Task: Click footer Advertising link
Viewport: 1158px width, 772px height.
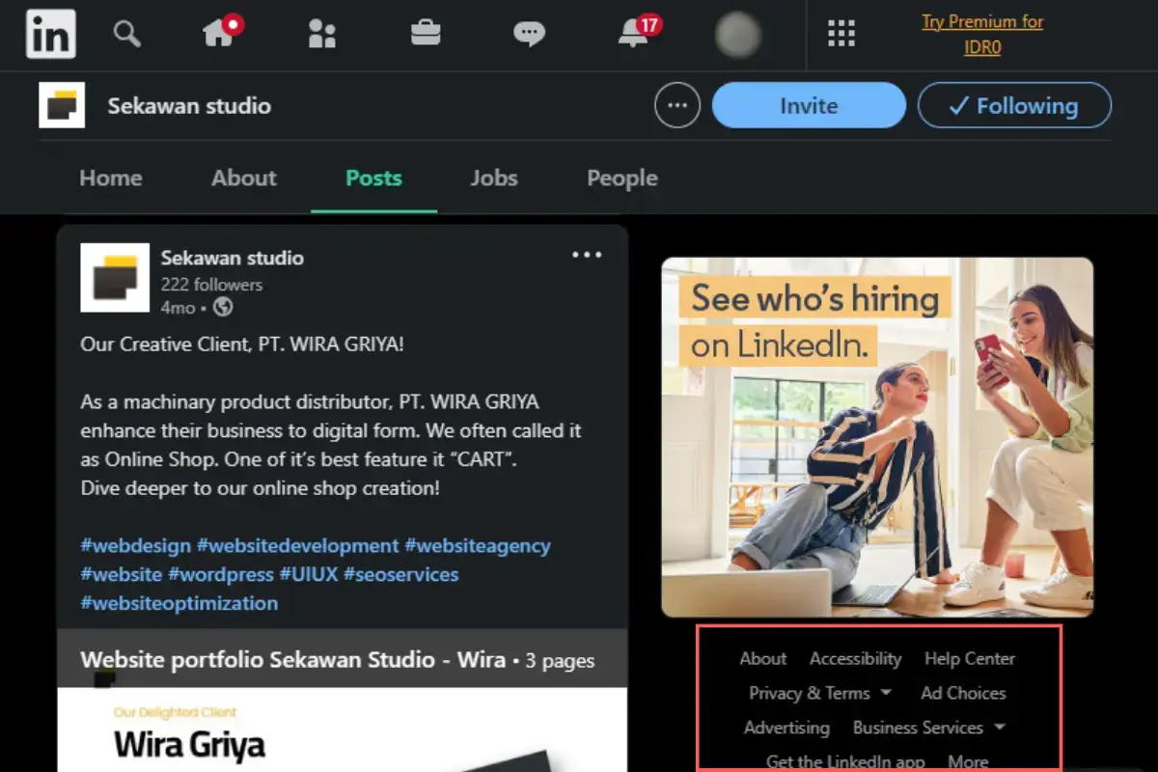Action: click(x=786, y=728)
